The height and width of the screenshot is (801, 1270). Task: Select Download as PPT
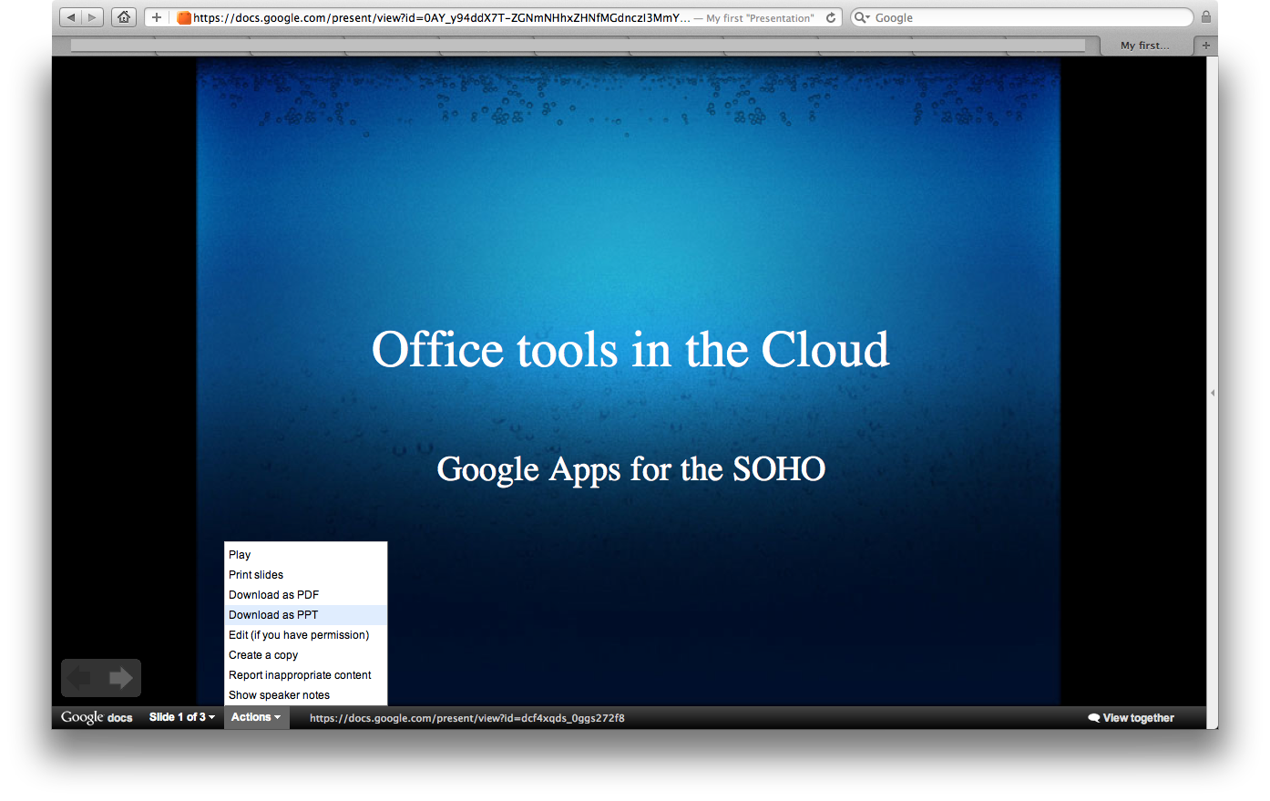pos(305,615)
